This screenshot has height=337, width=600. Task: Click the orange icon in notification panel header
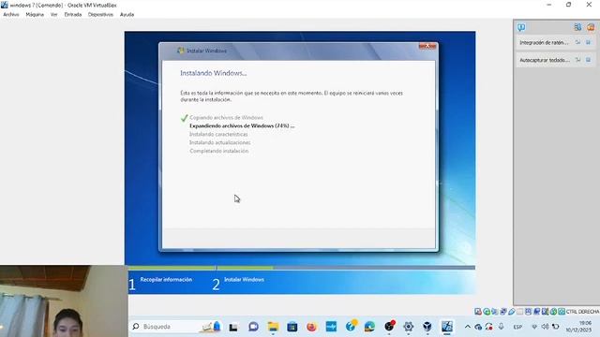[x=591, y=27]
